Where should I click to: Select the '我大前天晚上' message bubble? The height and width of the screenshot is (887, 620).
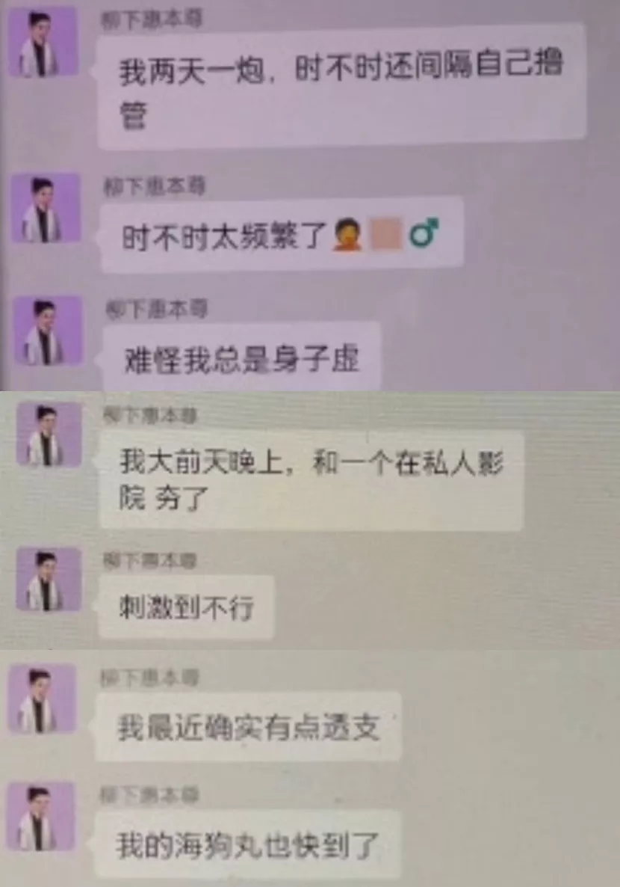[x=311, y=480]
